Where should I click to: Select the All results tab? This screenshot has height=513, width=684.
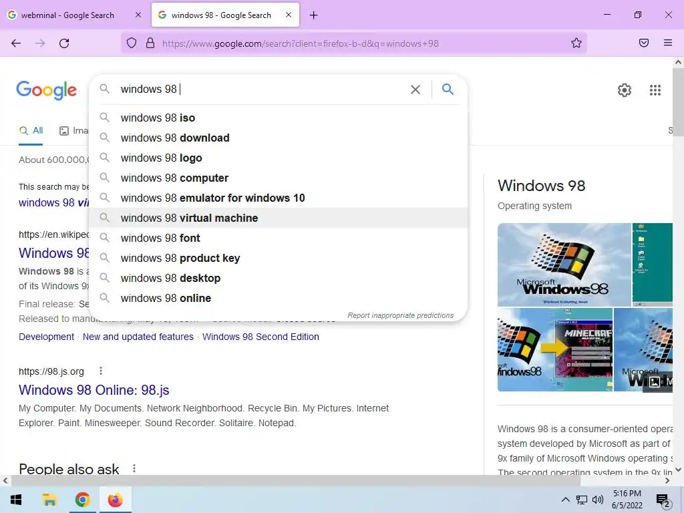tap(31, 130)
